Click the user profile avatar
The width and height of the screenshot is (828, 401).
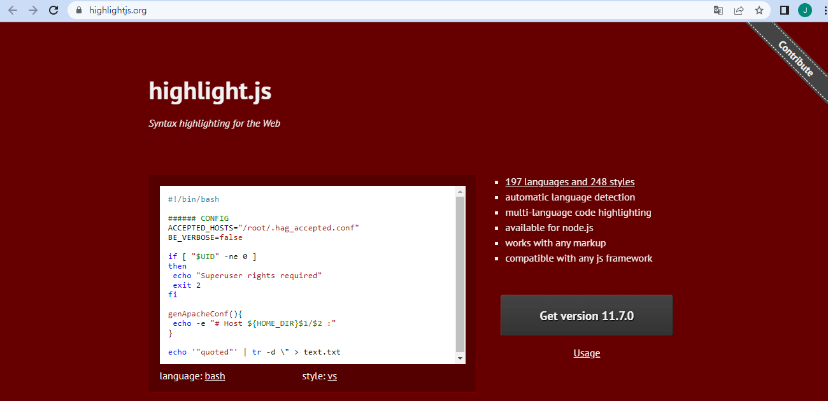(x=804, y=10)
